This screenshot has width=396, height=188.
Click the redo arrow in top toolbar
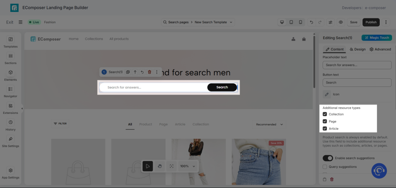(320, 22)
